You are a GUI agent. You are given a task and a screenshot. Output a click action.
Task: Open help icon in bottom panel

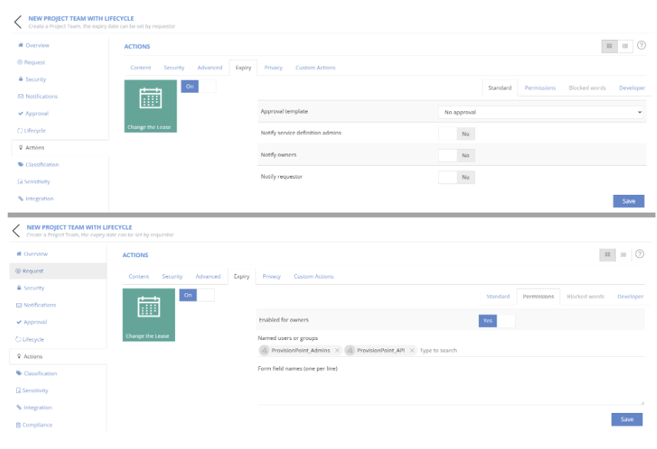tap(639, 254)
